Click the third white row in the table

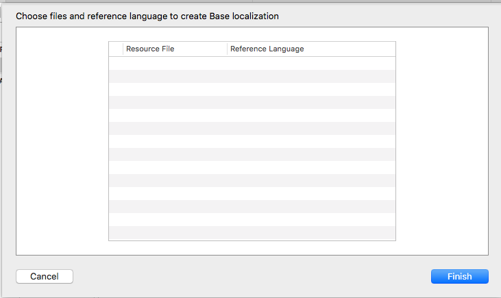(x=252, y=115)
